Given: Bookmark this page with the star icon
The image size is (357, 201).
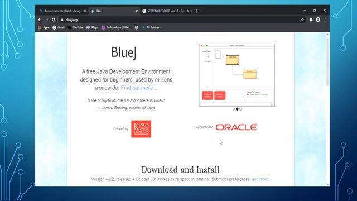Looking at the screenshot, I should point(302,20).
